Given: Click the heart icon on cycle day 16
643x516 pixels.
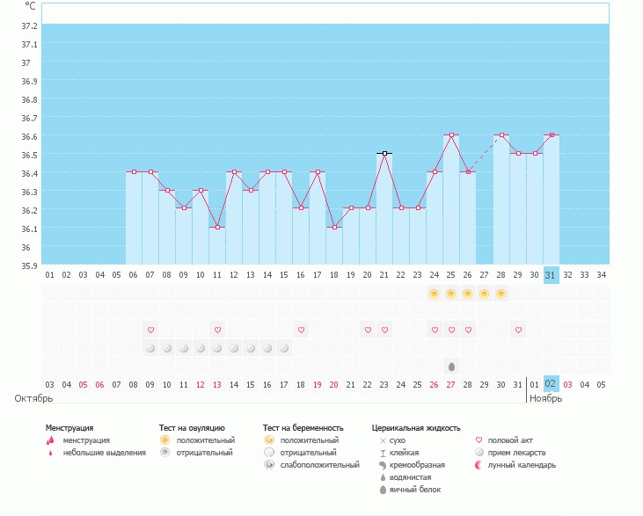Looking at the screenshot, I should (x=301, y=330).
